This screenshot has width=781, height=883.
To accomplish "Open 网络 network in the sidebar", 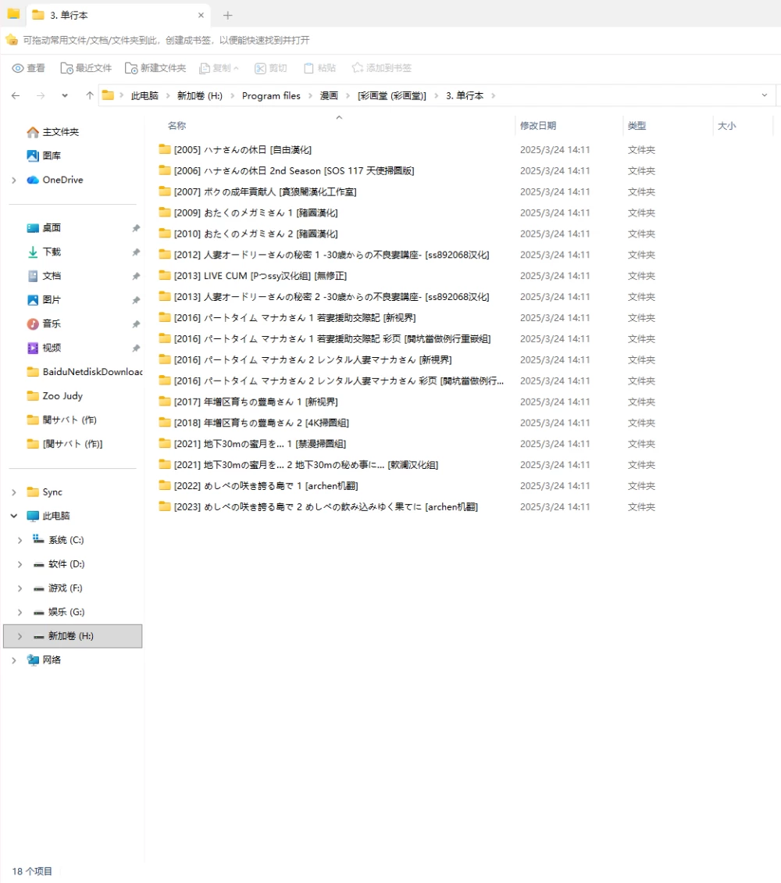I will click(x=44, y=660).
